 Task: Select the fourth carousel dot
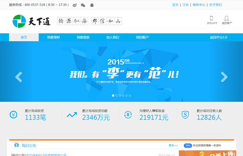123,96
